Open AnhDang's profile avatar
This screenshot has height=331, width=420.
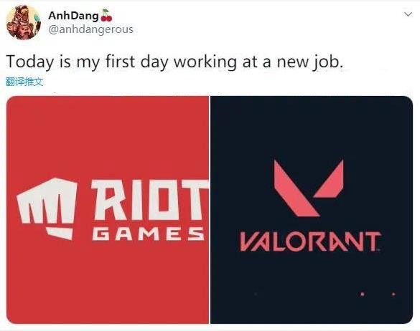point(24,22)
